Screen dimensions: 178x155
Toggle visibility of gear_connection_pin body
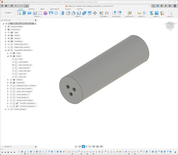coord(13,65)
